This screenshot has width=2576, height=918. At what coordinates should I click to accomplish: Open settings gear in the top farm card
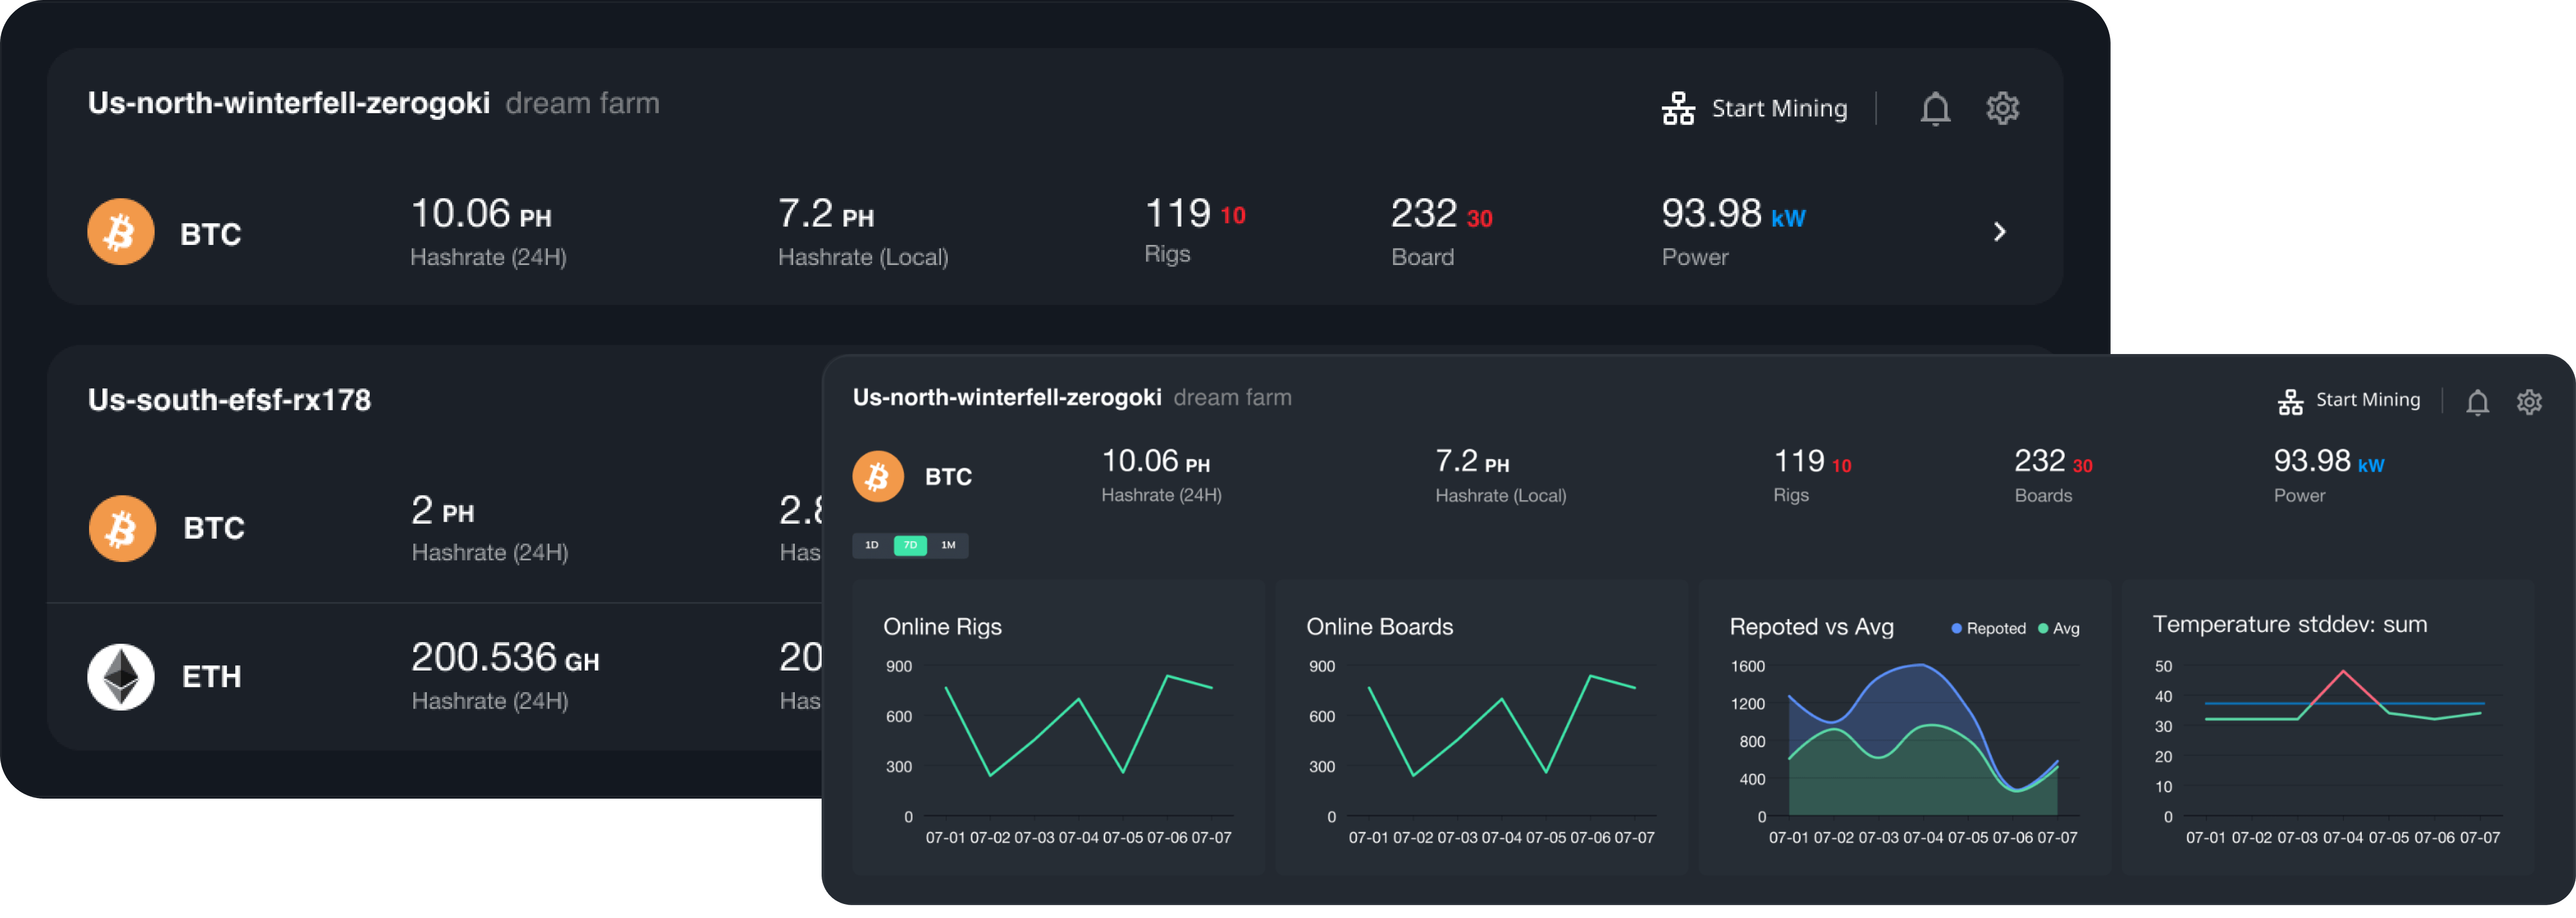pyautogui.click(x=2002, y=108)
